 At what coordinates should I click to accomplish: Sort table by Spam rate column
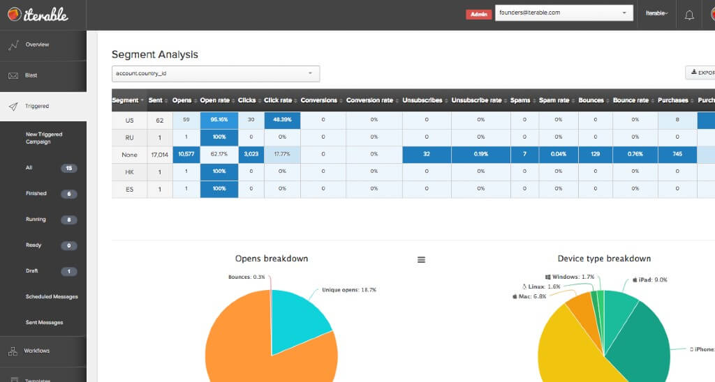click(x=558, y=100)
